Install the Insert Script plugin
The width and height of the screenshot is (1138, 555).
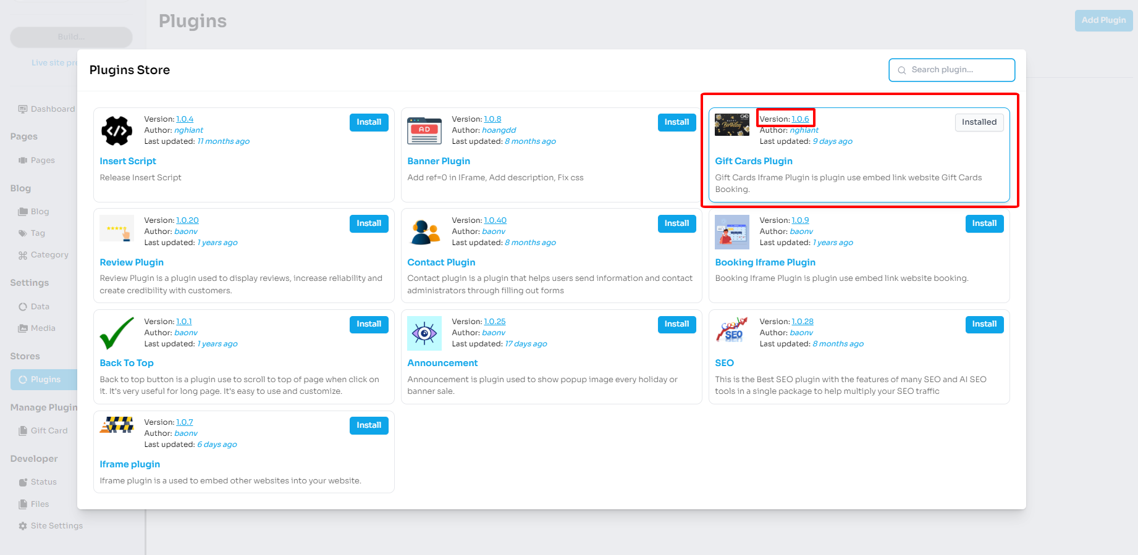[369, 122]
